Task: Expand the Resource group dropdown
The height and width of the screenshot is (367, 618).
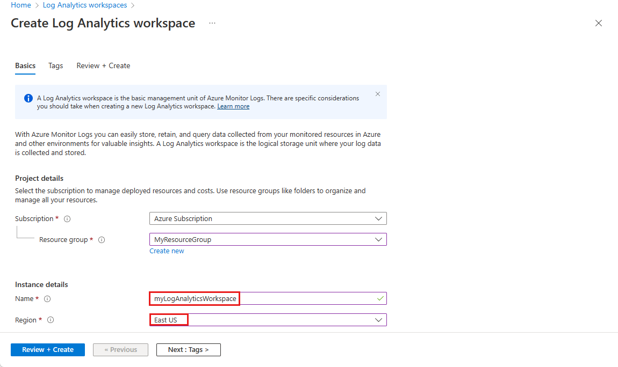Action: 268,239
